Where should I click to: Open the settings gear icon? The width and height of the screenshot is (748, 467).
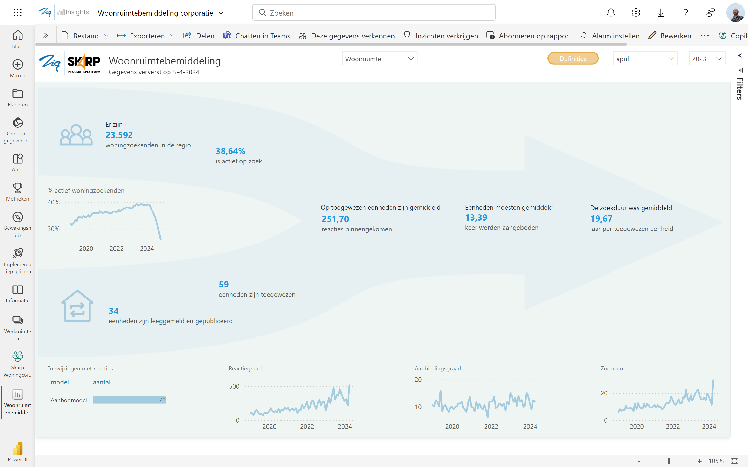[x=636, y=13]
